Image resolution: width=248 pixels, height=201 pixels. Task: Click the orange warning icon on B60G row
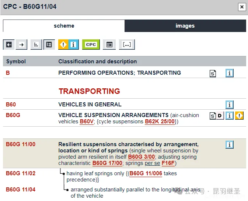pos(239,116)
